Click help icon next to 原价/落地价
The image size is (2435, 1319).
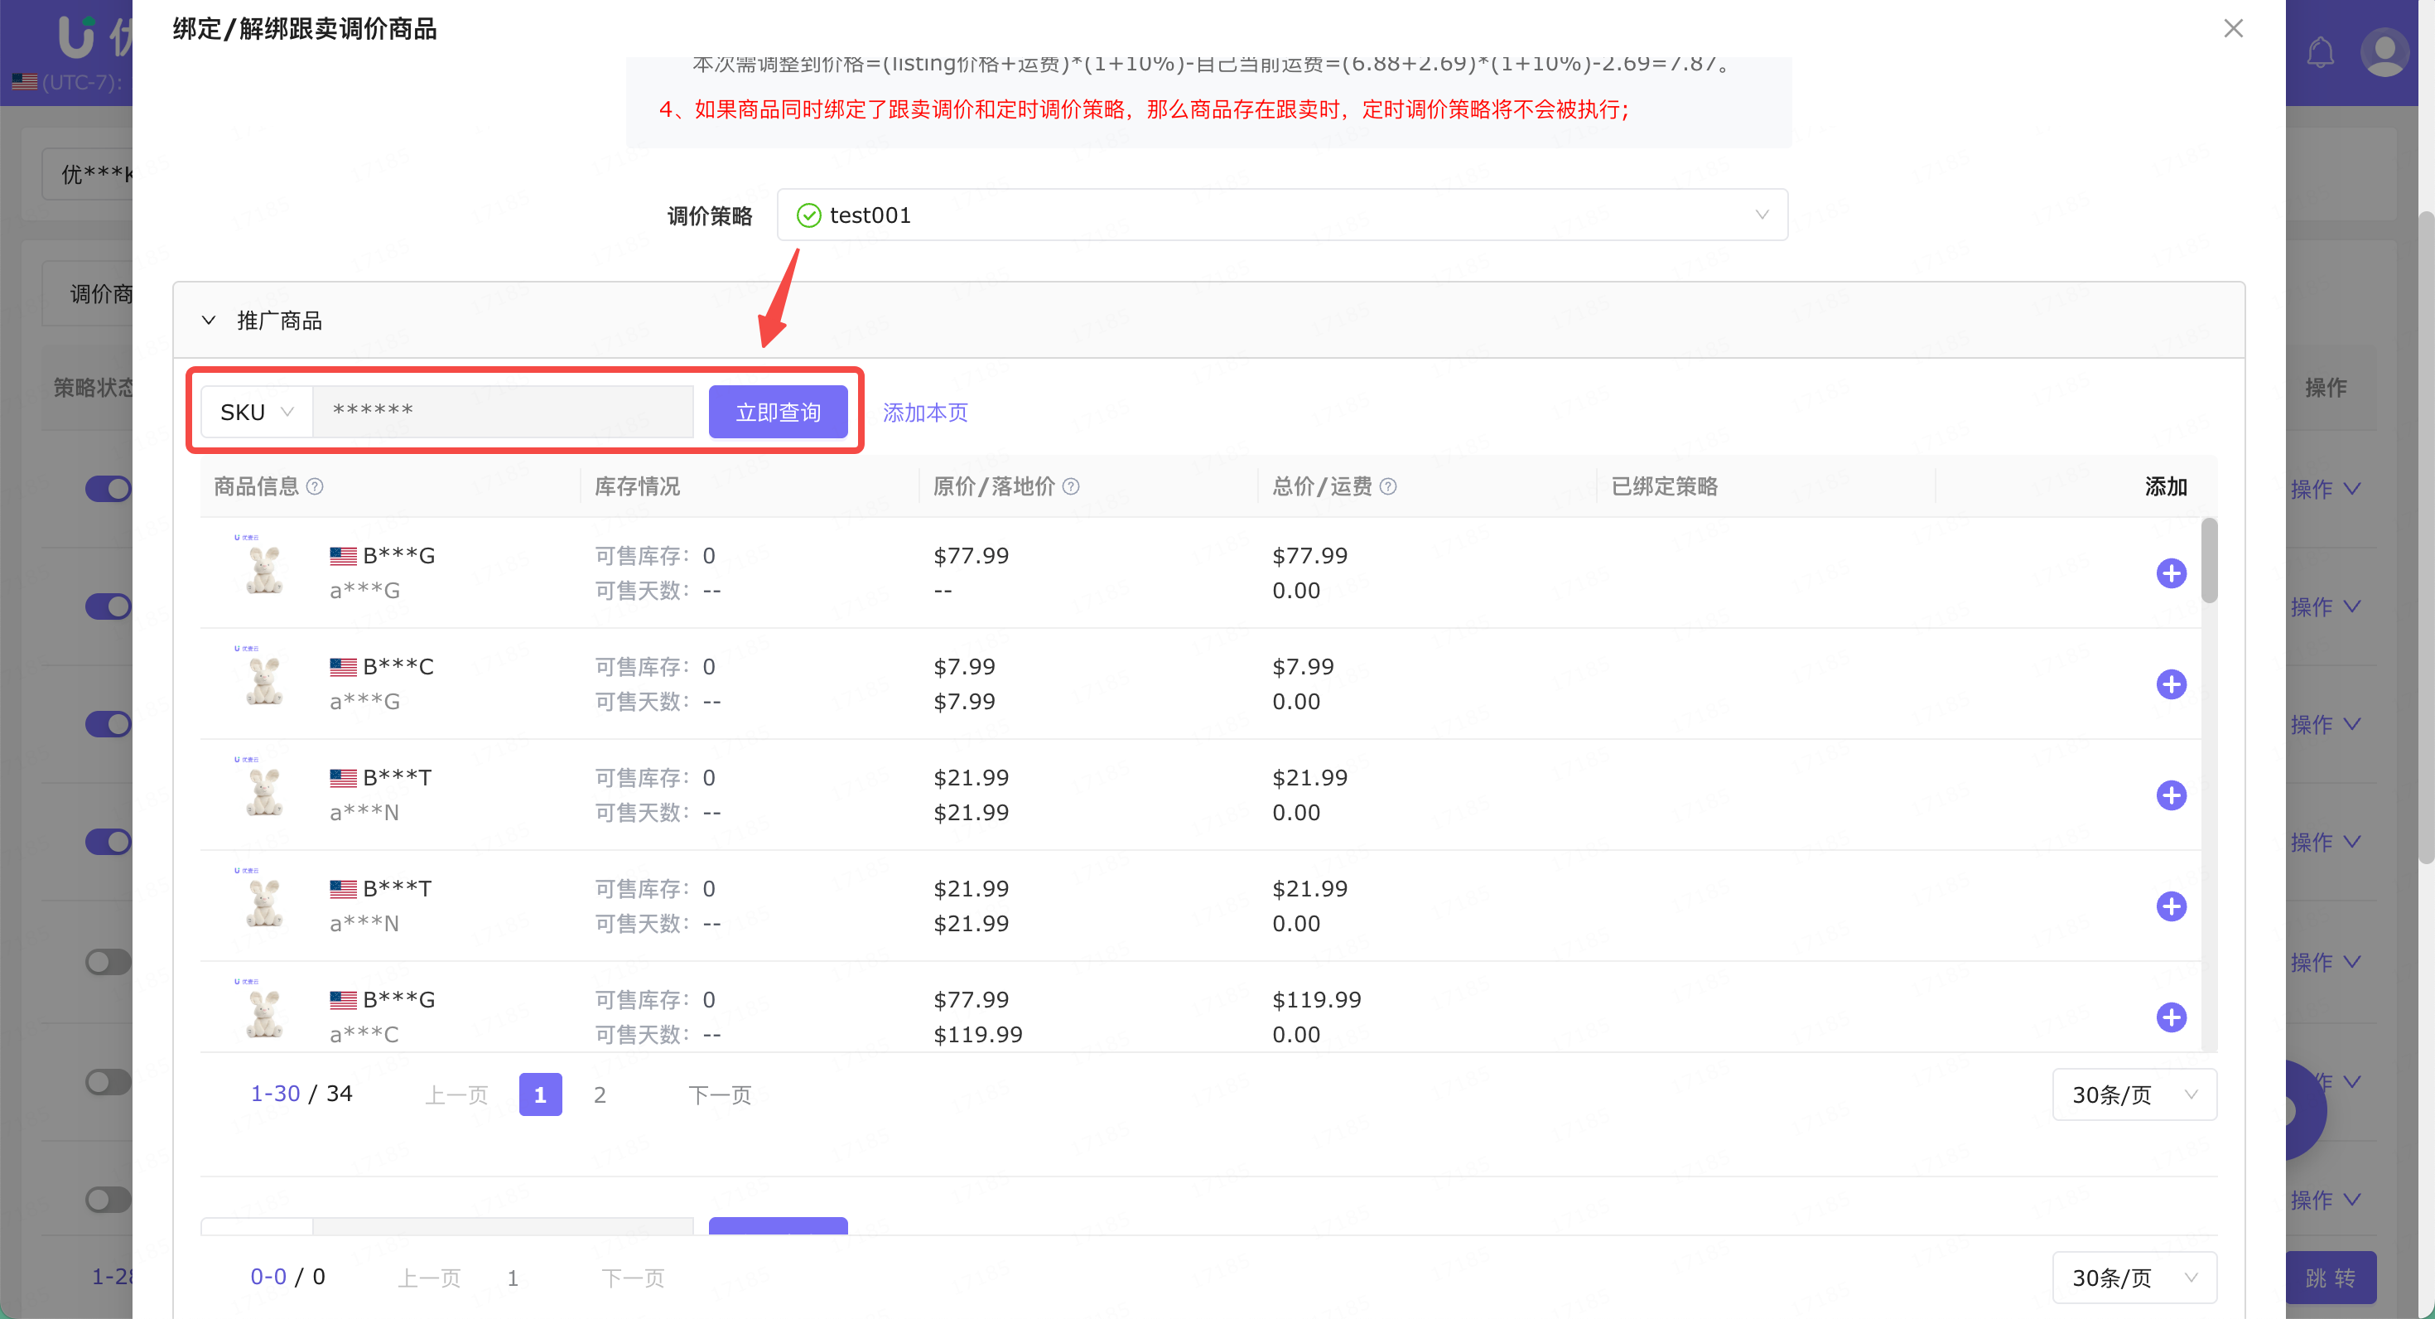pyautogui.click(x=1071, y=486)
